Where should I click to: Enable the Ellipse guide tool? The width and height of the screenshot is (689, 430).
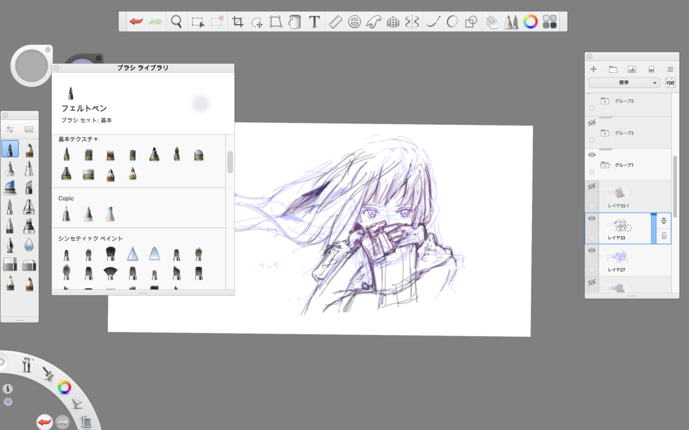354,22
